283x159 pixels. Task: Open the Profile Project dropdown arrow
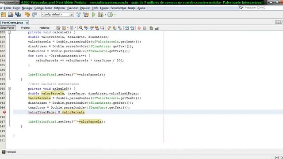(x=115, y=15)
